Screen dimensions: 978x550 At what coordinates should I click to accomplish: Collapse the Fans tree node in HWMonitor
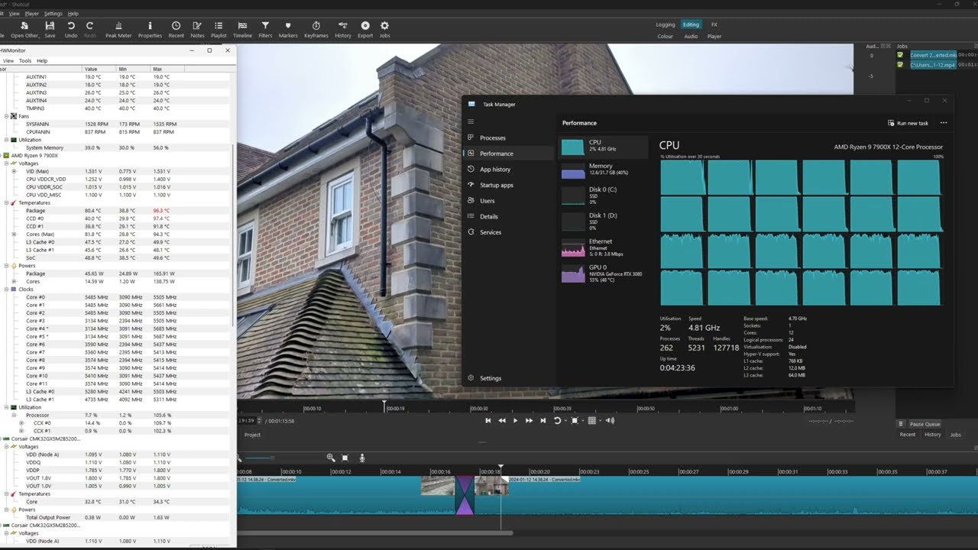tap(7, 116)
